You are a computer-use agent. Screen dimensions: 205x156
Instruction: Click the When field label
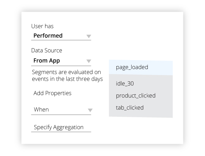[41, 110]
